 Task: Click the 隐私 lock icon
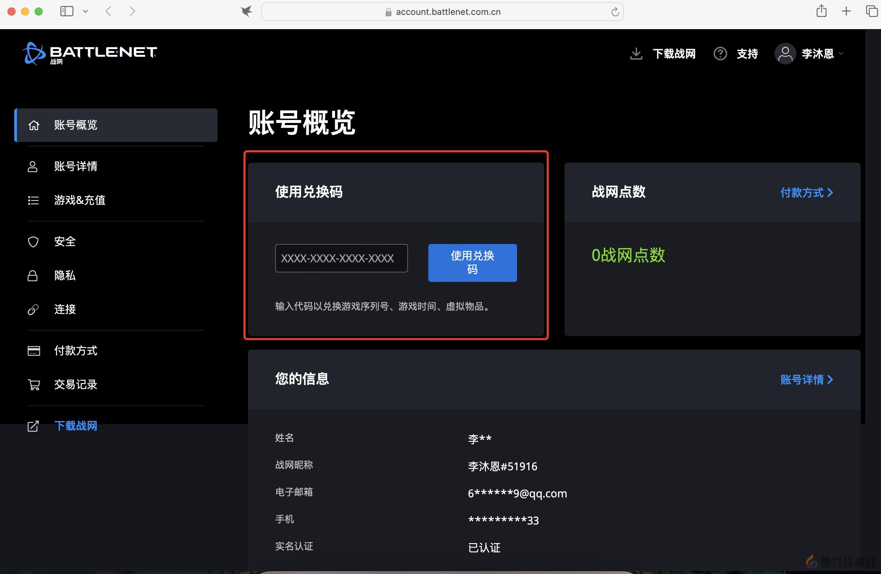[33, 275]
